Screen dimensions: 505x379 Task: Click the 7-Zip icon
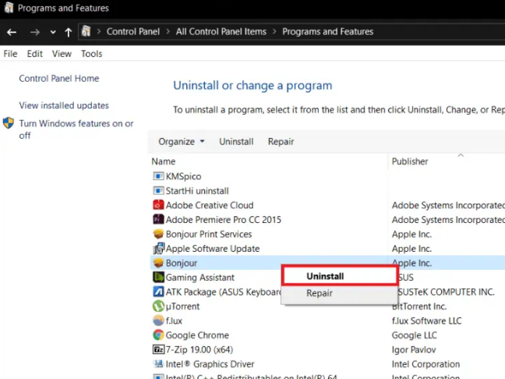pyautogui.click(x=158, y=349)
